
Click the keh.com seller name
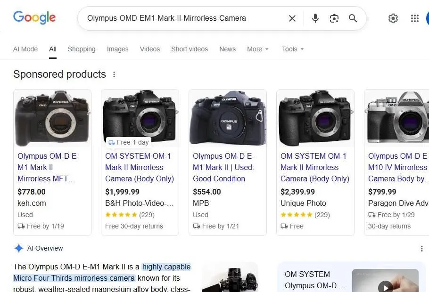point(32,203)
